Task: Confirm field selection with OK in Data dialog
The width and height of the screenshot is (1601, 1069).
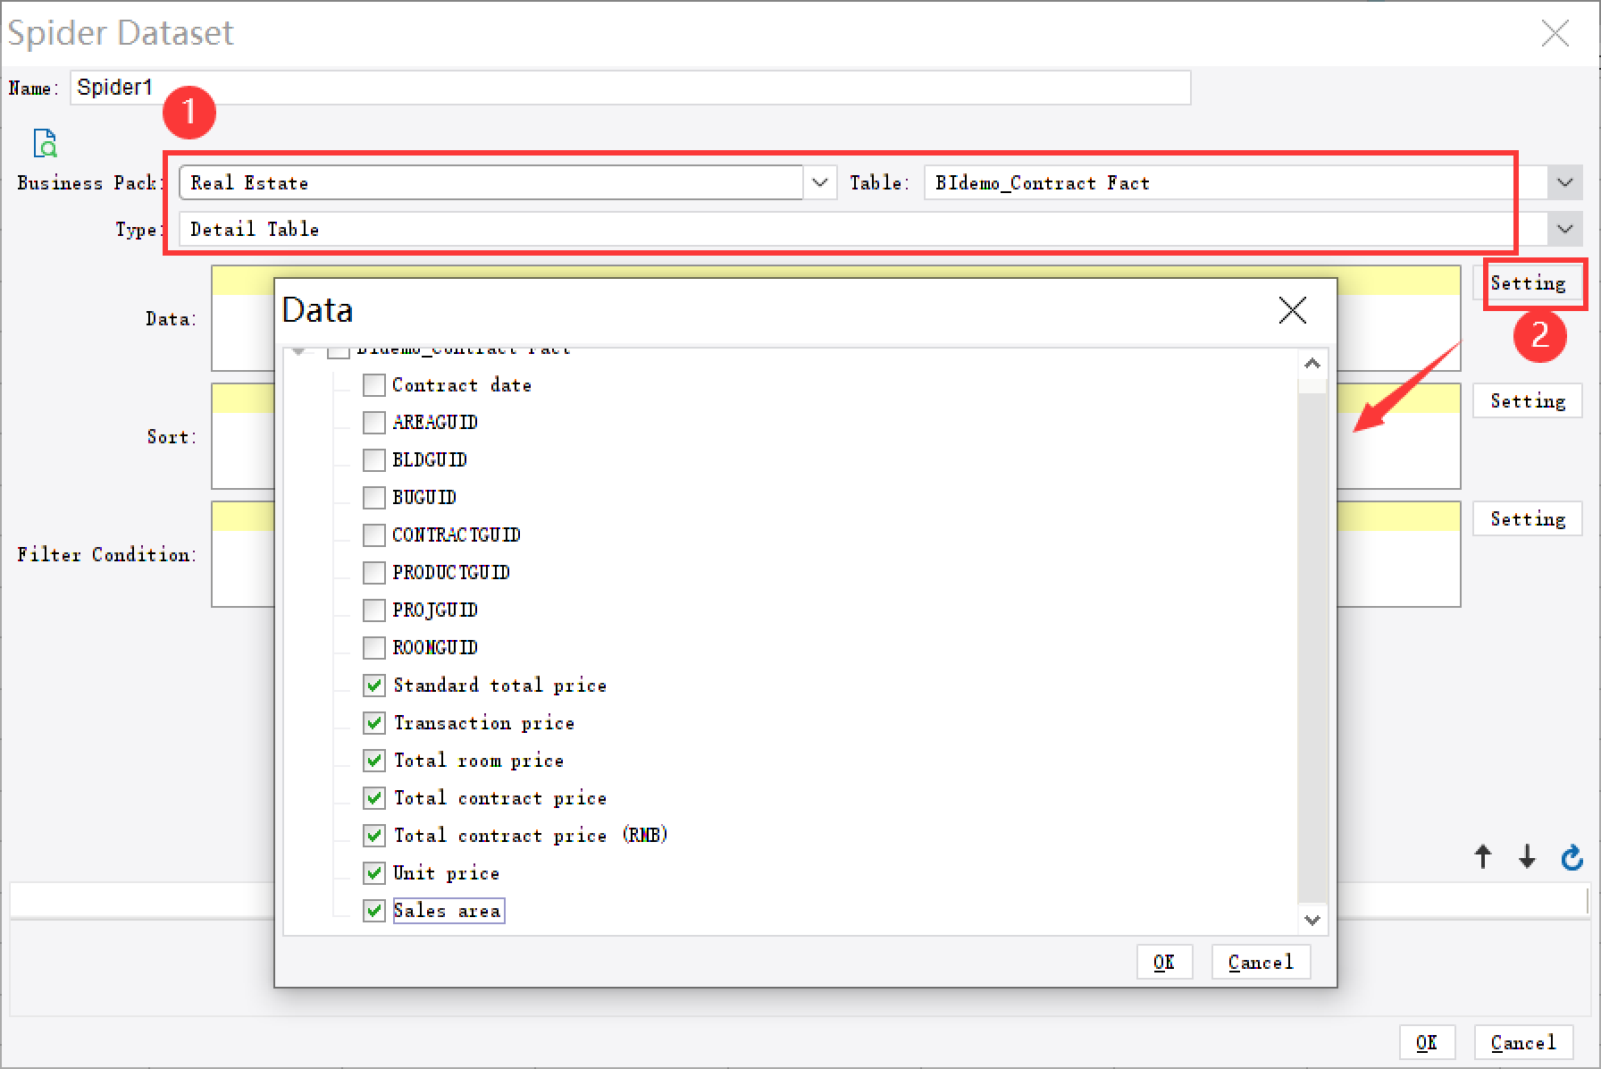Action: (x=1163, y=962)
